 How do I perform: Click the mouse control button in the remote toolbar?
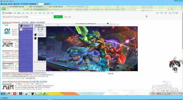[x=17, y=4]
